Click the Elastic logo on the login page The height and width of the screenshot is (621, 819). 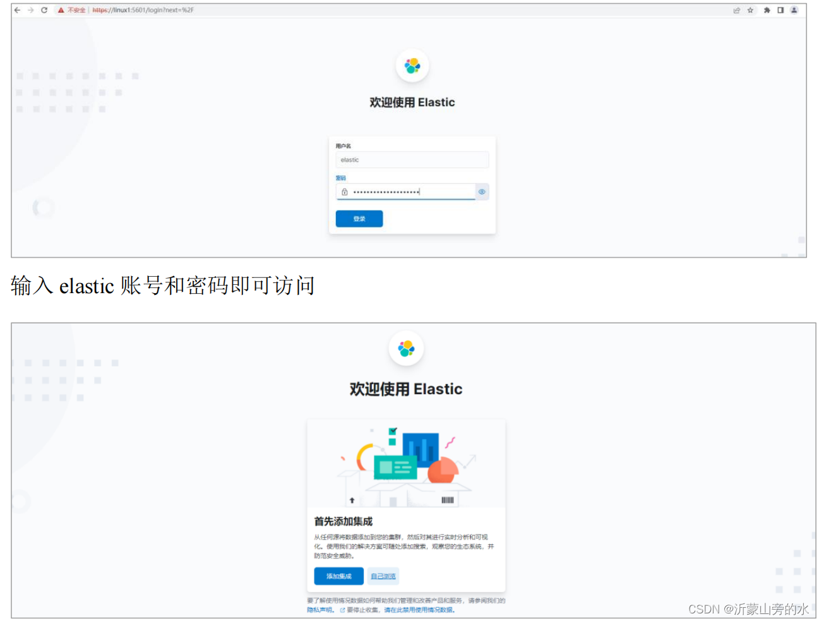[x=412, y=66]
